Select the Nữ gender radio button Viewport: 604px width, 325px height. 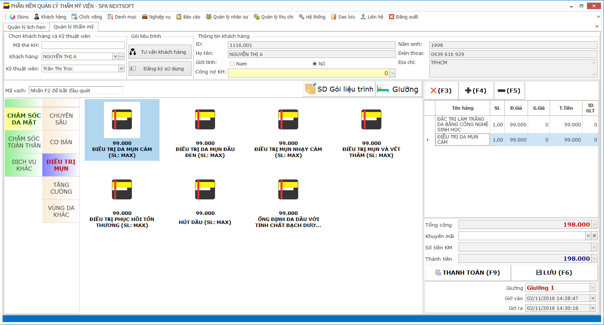pyautogui.click(x=314, y=64)
